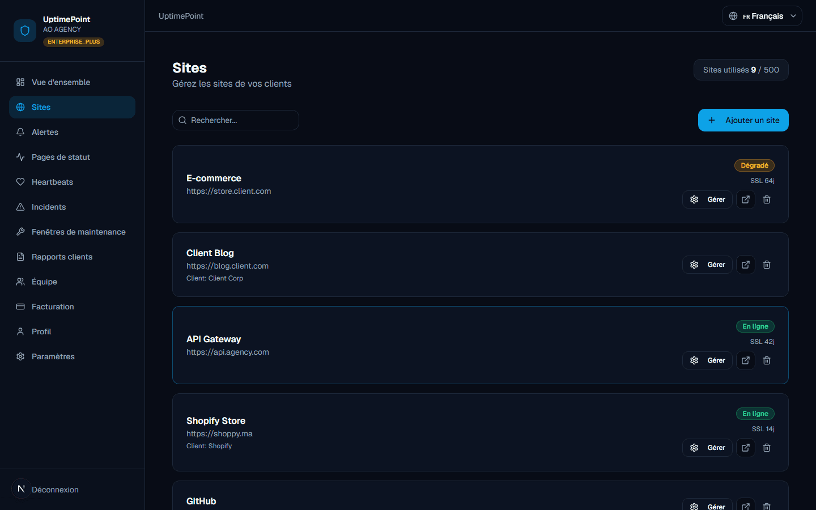Click the Dégradé status badge on E-commerce

click(x=755, y=165)
